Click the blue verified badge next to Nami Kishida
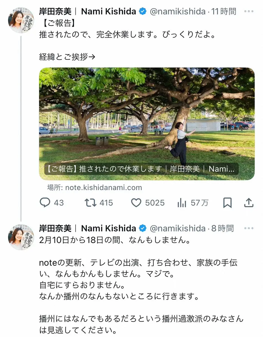 pos(143,11)
